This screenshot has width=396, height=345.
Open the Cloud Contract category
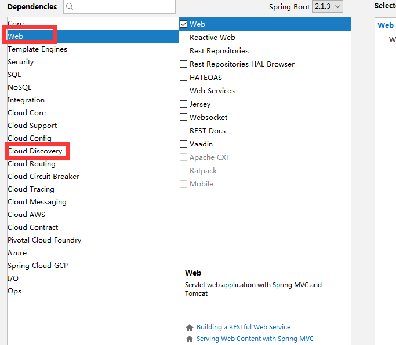tap(93, 227)
